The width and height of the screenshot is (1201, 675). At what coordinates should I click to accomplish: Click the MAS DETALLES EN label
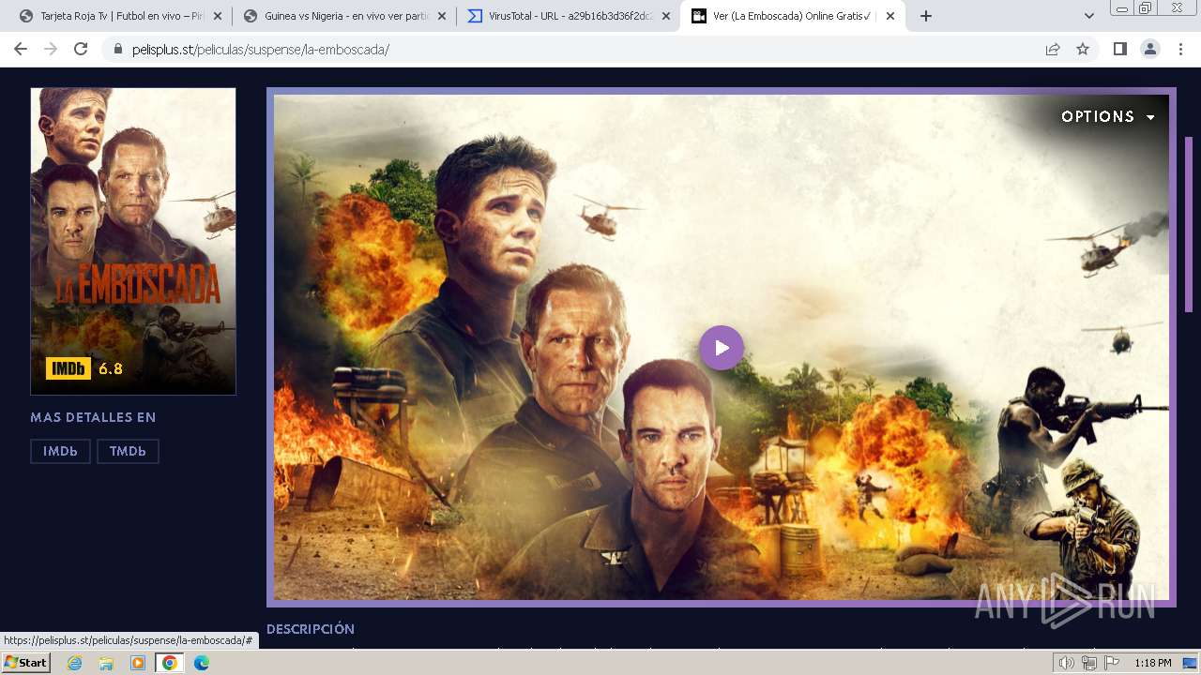coord(93,417)
